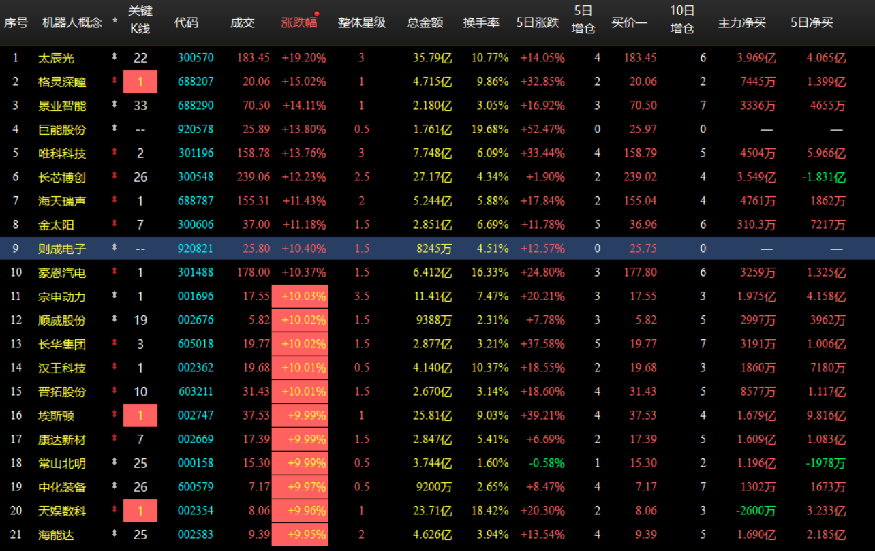Click the marker icon beside 太辰光
Screen dimensions: 875x551
pyautogui.click(x=114, y=58)
